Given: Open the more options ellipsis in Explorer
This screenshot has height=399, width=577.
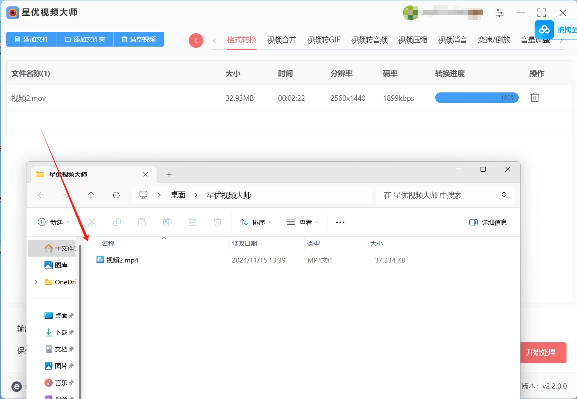Looking at the screenshot, I should click(340, 222).
